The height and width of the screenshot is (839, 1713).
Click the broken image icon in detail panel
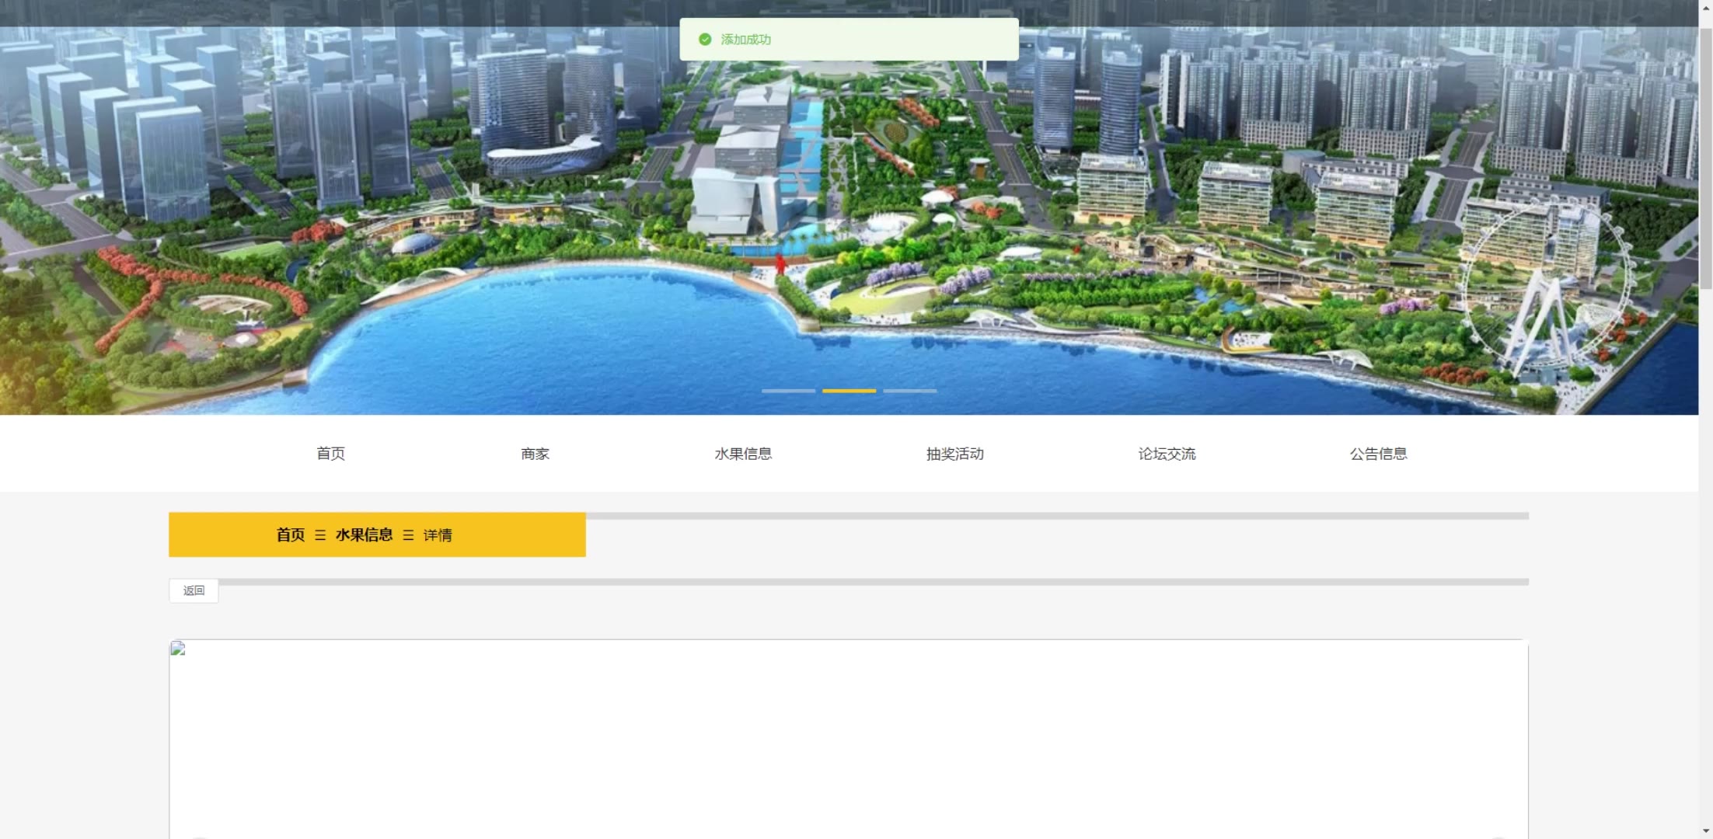click(x=178, y=649)
